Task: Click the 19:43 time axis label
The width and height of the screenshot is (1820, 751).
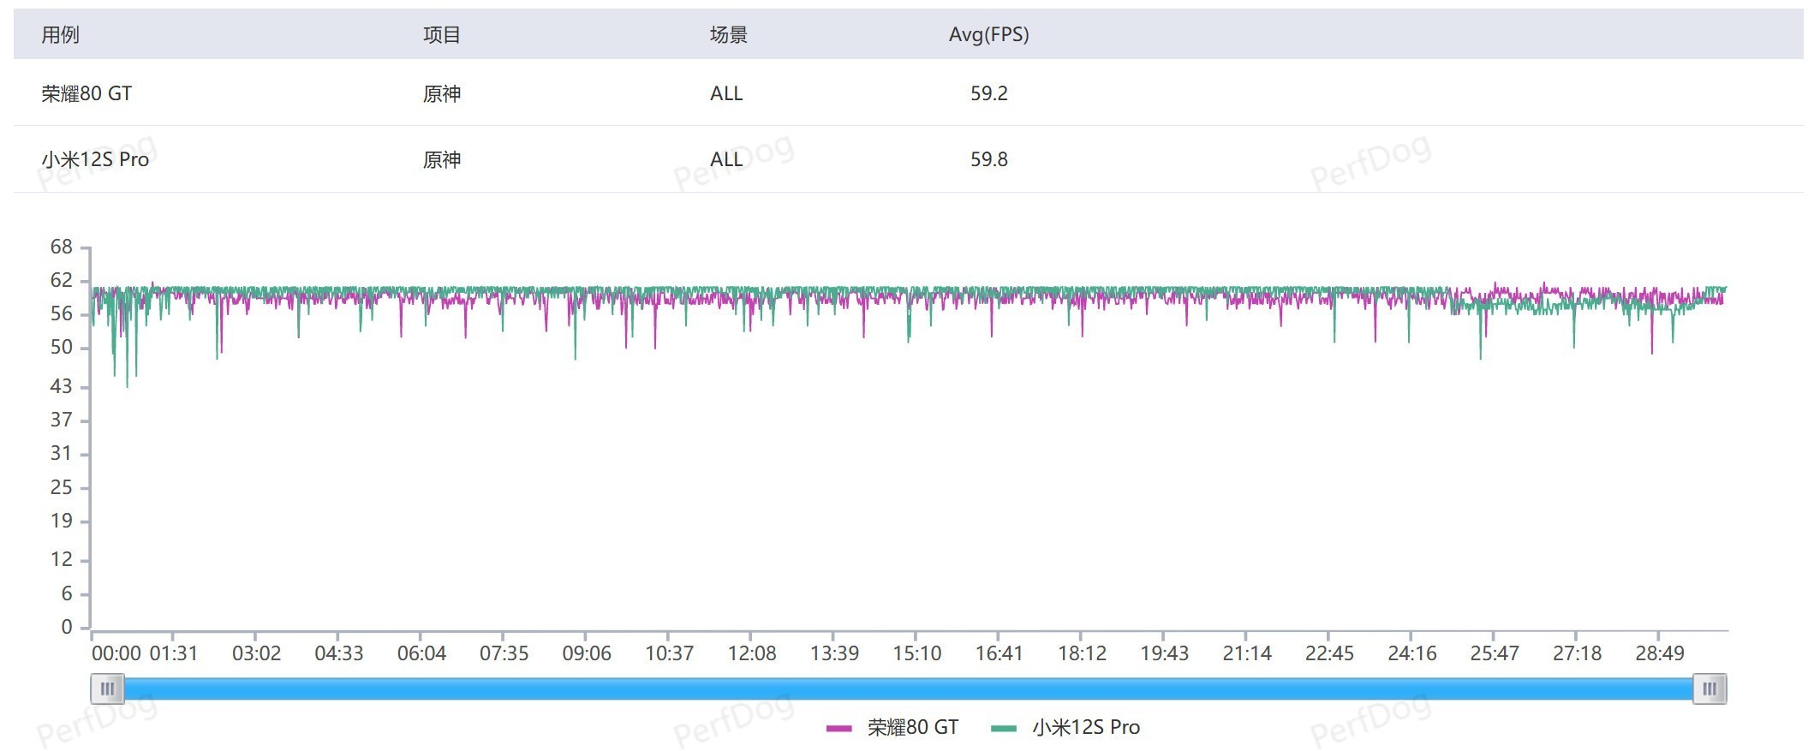Action: (1165, 654)
